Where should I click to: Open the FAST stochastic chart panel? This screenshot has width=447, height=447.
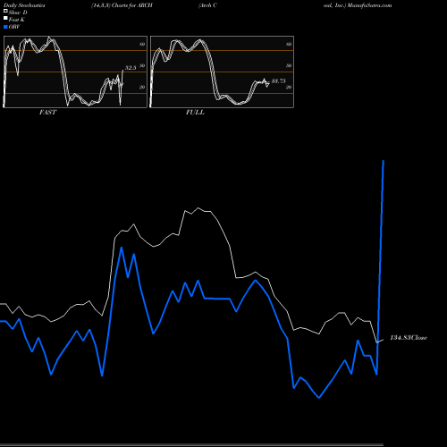tap(75, 72)
